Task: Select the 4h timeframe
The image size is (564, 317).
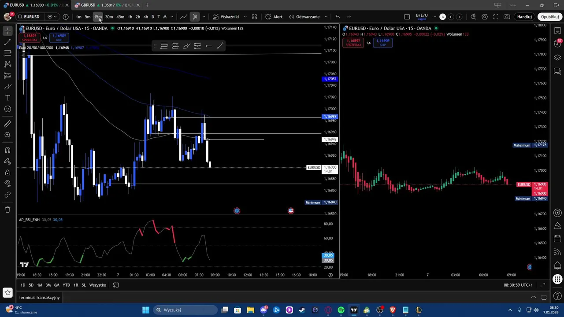Action: [x=146, y=17]
